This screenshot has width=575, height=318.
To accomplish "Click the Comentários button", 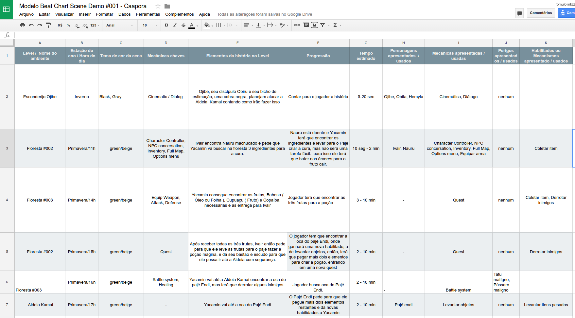I will 541,13.
